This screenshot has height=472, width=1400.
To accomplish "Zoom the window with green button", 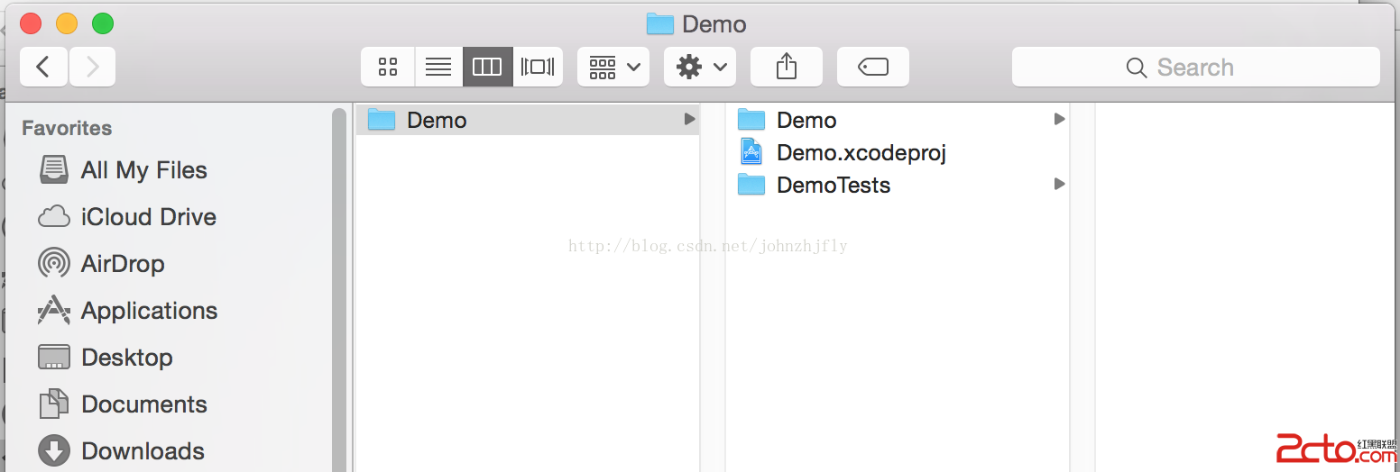I will pyautogui.click(x=103, y=24).
